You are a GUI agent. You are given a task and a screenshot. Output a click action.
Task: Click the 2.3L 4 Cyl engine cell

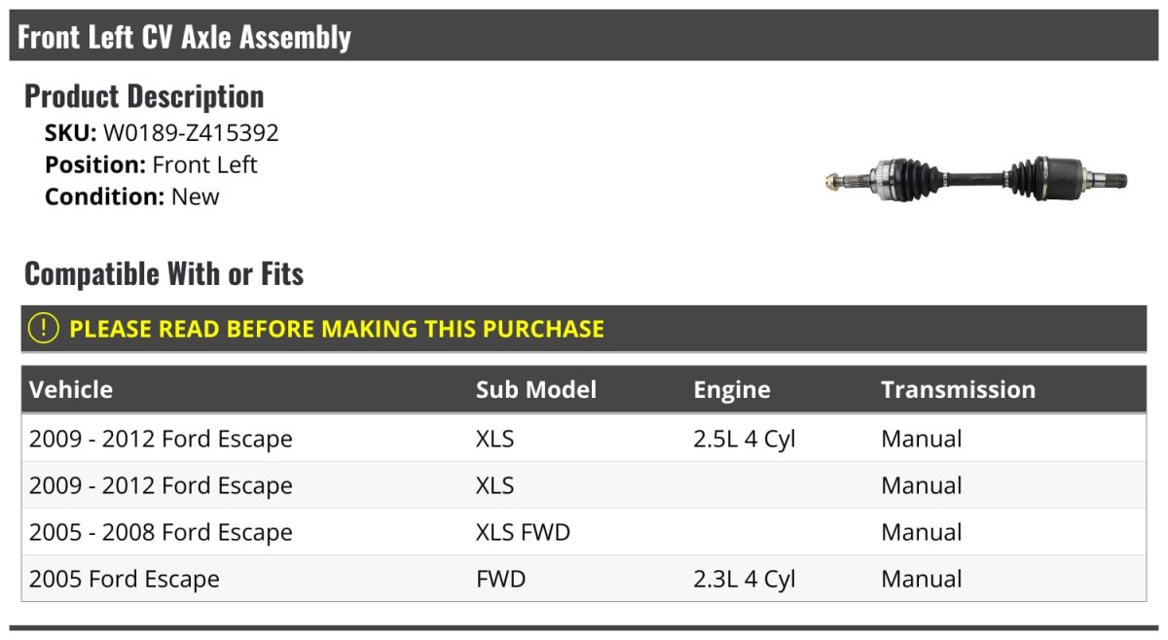pos(745,579)
